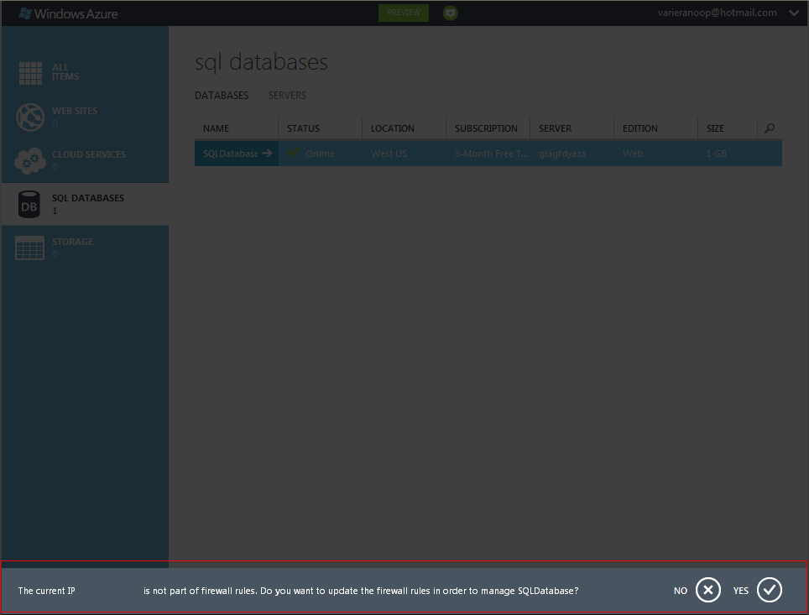Open the varieranoop@hotmail.com account menu

tap(718, 13)
